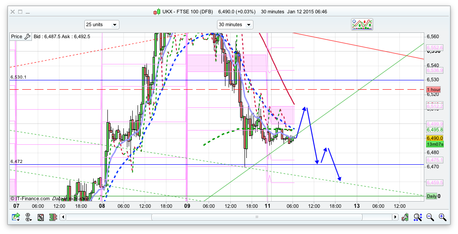Click the horizontal scrollbar thumb

tap(256, 217)
